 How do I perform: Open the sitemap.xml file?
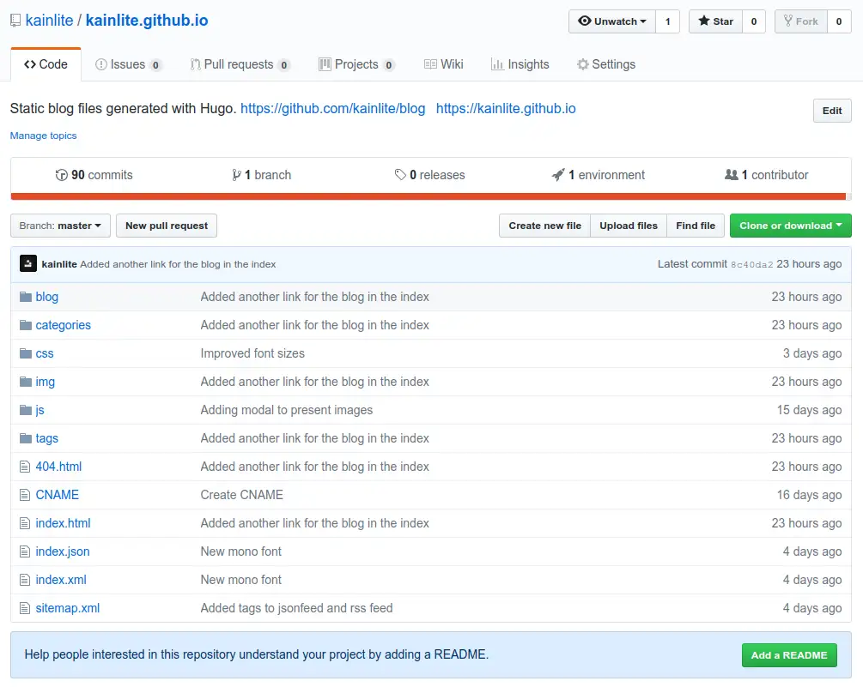[68, 608]
